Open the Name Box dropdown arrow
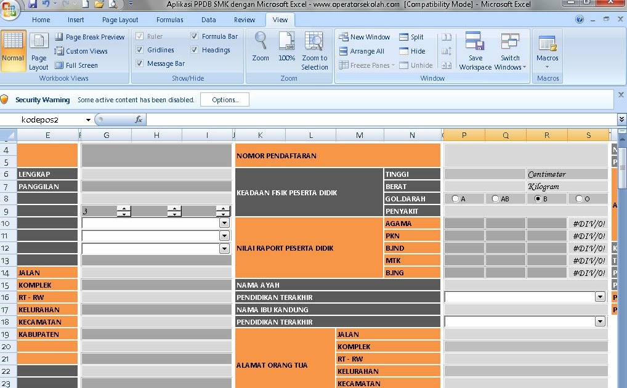Screen dimensions: 627x388 [x=88, y=119]
